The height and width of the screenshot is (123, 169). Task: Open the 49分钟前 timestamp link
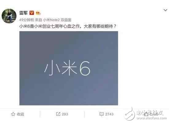(x=26, y=20)
